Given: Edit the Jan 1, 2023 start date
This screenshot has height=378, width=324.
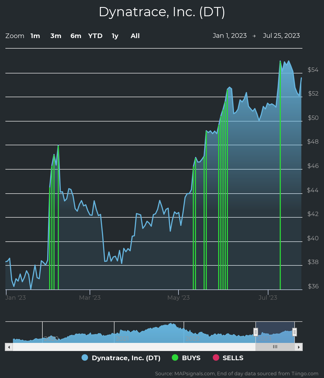Looking at the screenshot, I should click(230, 36).
